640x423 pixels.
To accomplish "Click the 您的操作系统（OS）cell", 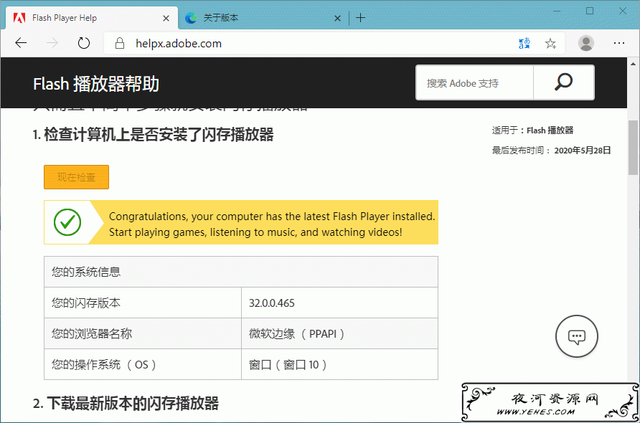I will (143, 364).
